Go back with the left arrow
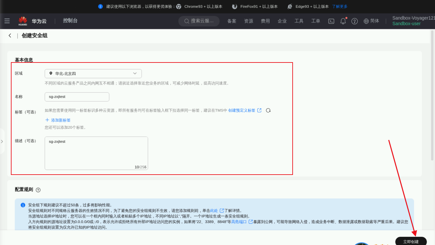This screenshot has height=245, width=435. [x=10, y=36]
